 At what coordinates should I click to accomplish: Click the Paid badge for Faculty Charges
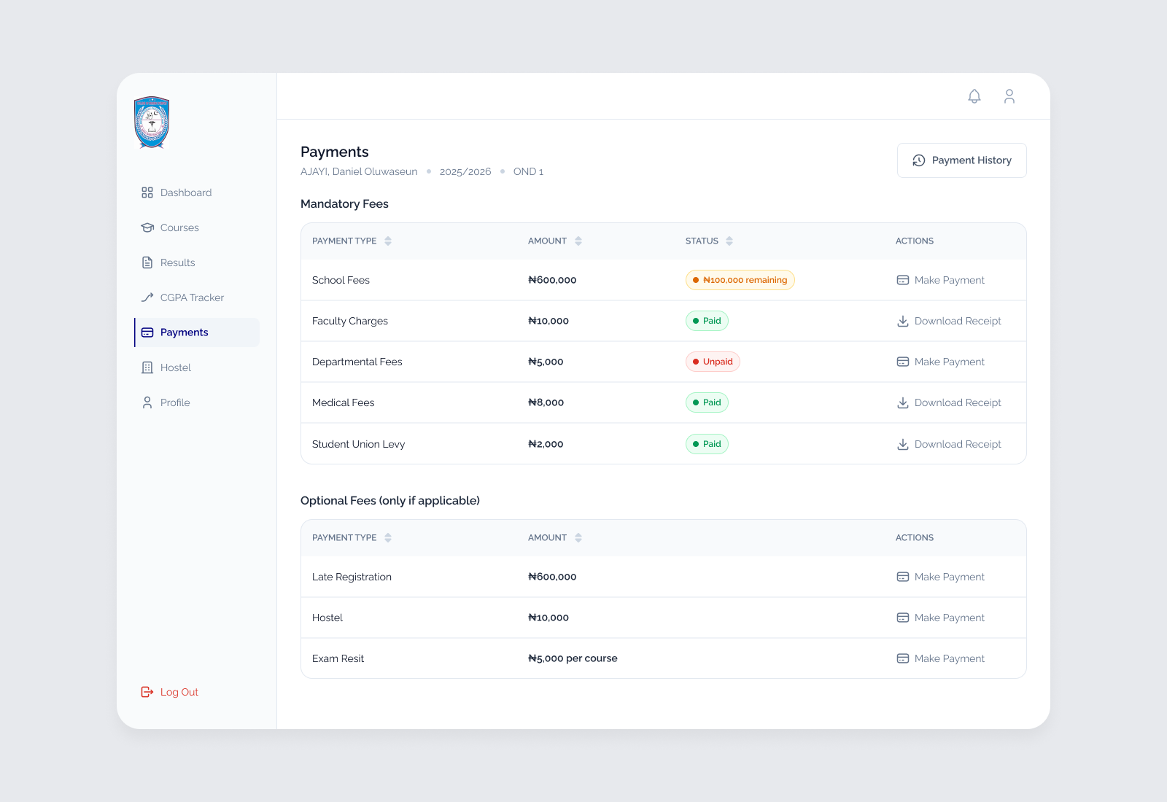[x=707, y=321]
